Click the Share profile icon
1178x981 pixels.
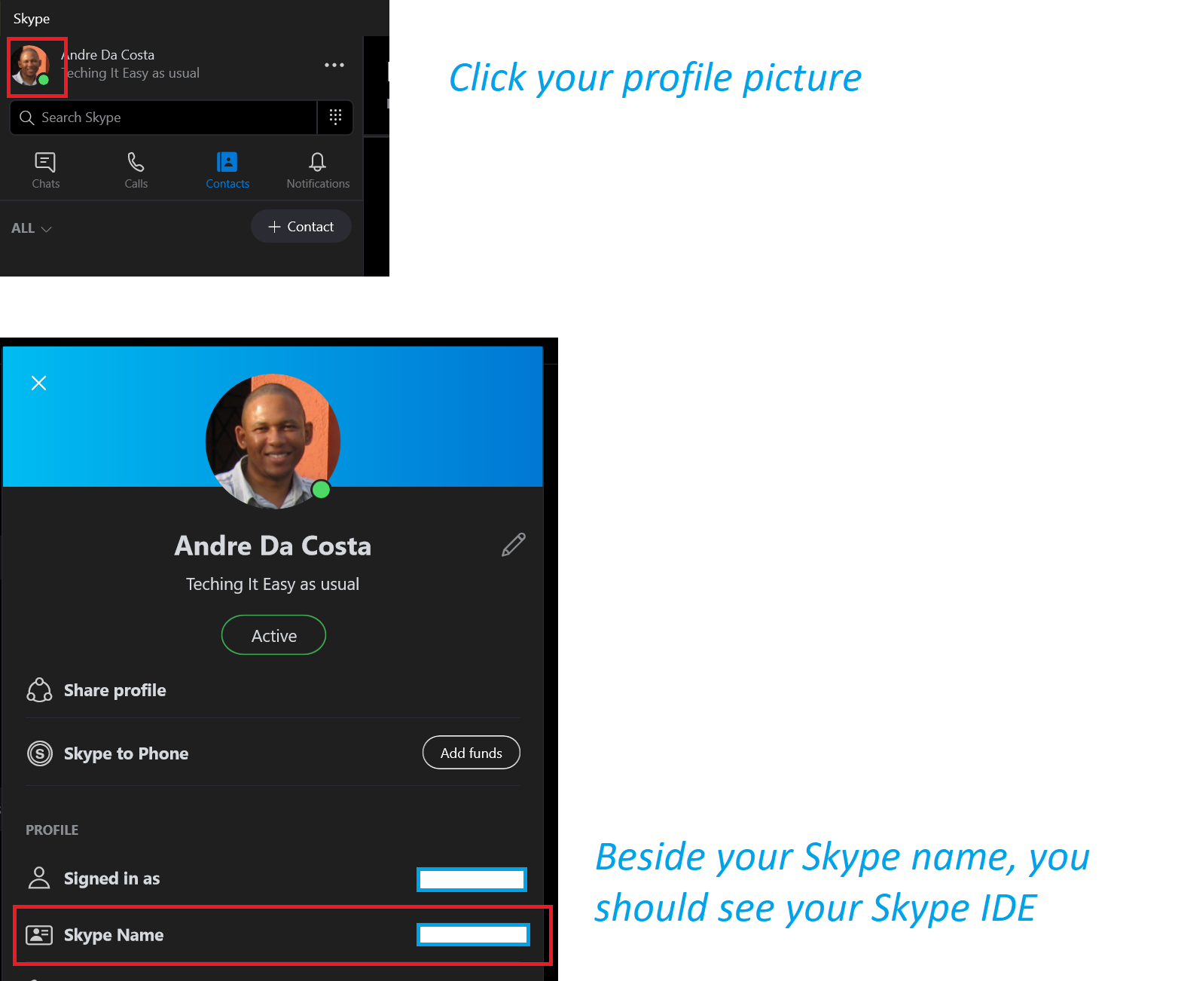(x=39, y=690)
